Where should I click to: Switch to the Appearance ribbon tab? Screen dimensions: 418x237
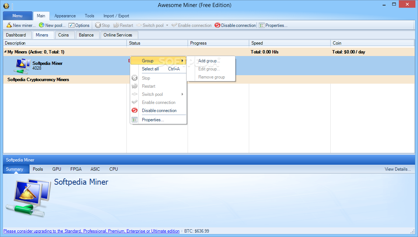click(65, 16)
